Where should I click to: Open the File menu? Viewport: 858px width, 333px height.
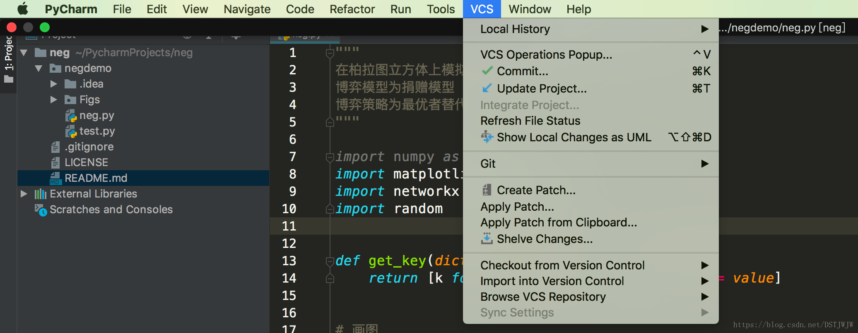pos(122,9)
